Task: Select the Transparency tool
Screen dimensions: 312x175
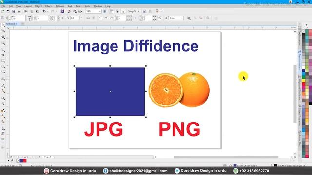Action: click(3, 104)
